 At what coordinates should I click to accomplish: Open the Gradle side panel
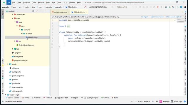[x=185, y=29]
